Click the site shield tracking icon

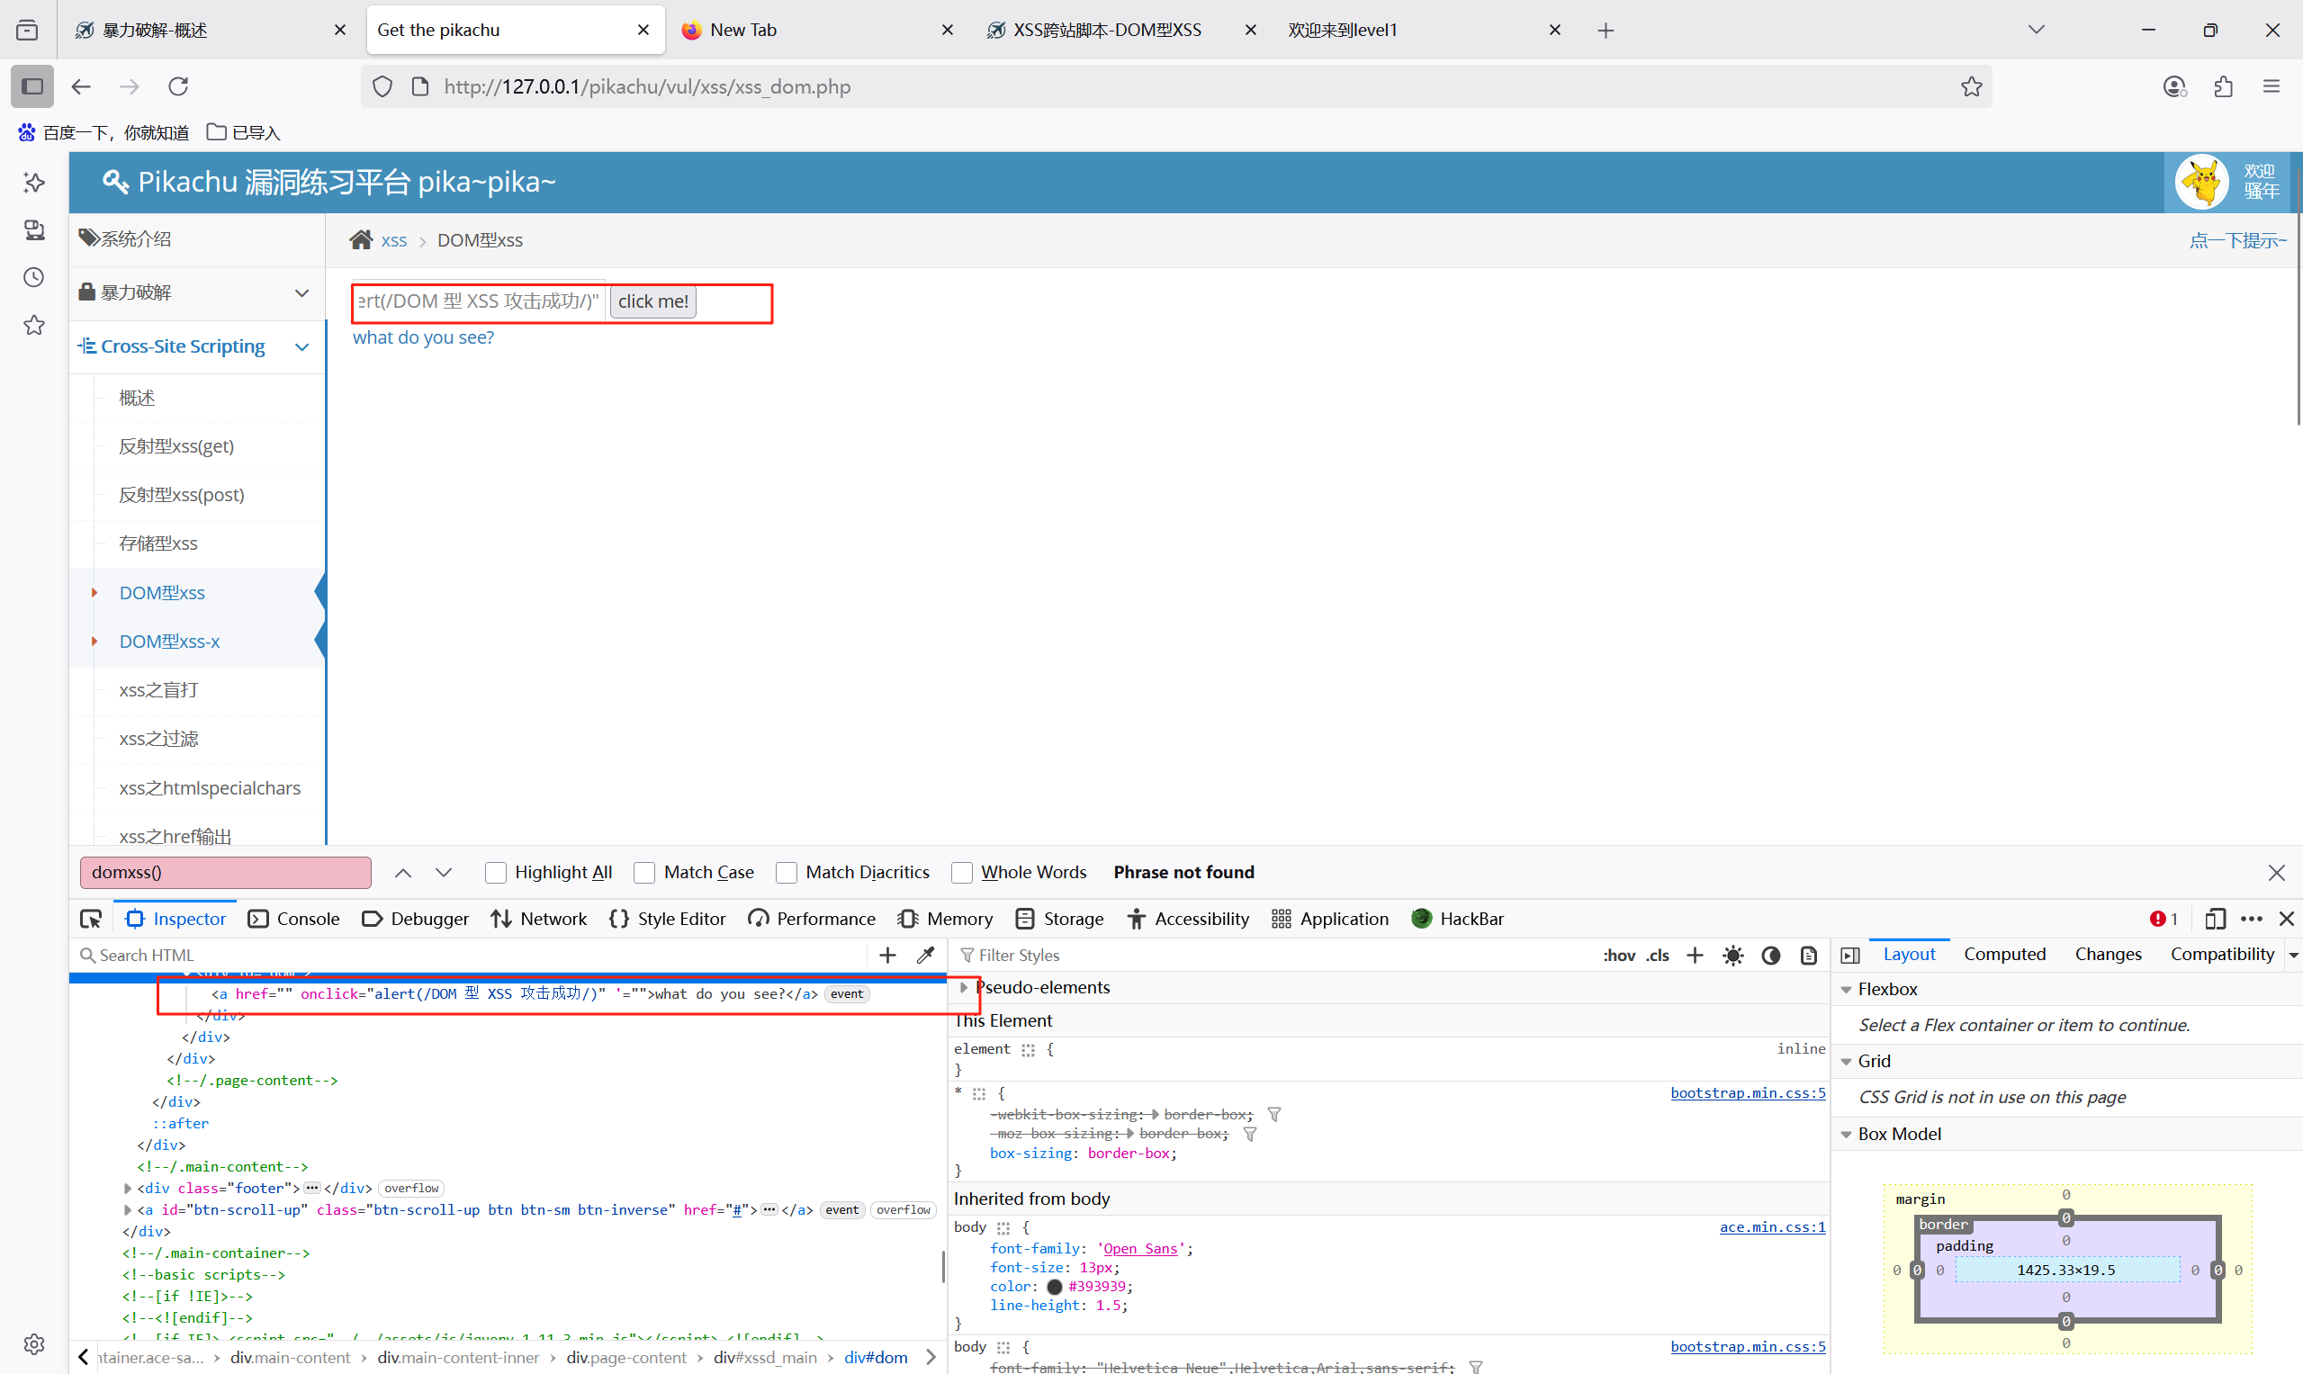tap(382, 86)
